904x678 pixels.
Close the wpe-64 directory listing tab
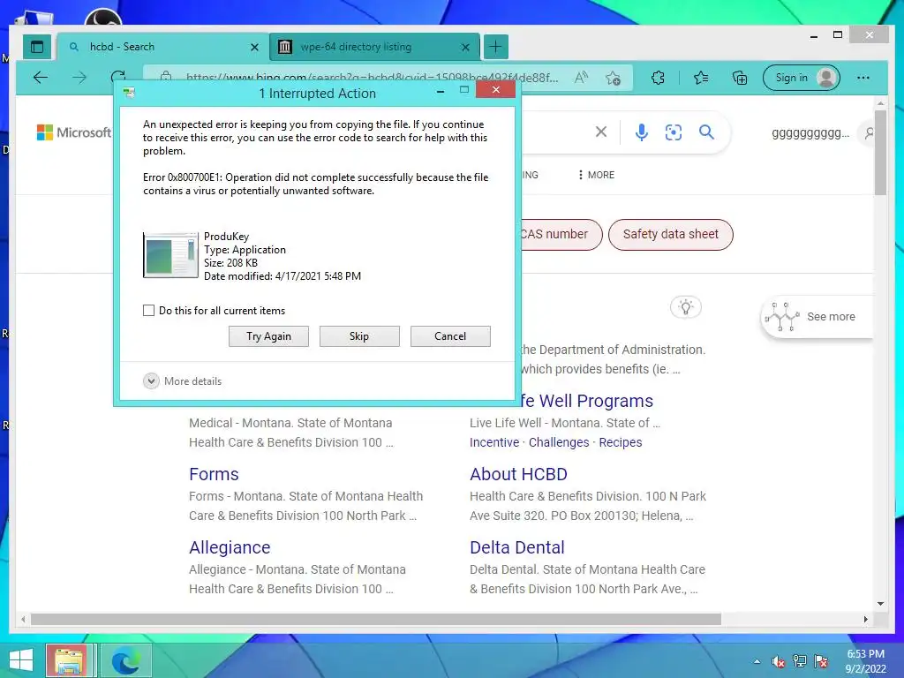465,48
